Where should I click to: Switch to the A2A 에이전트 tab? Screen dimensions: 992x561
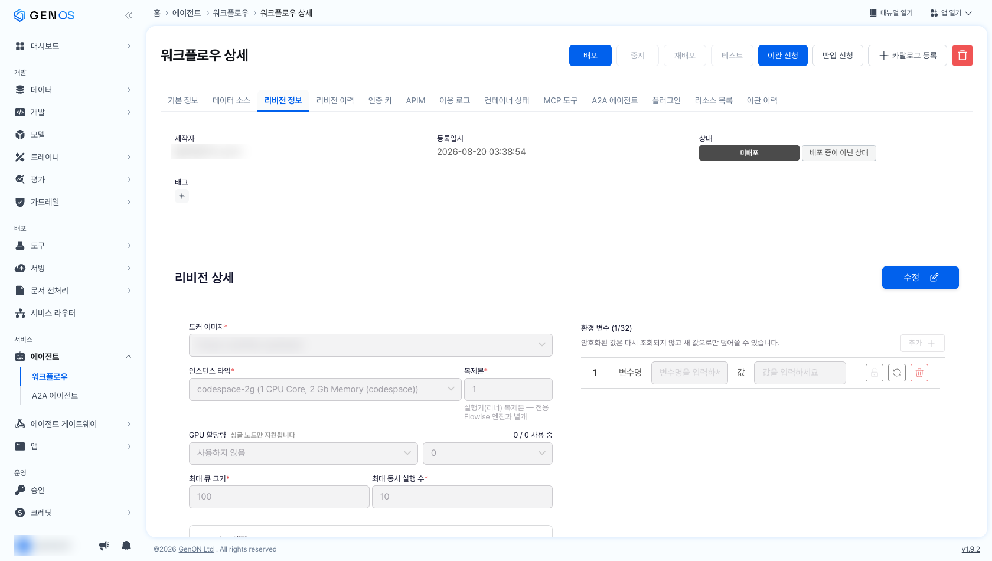[615, 100]
